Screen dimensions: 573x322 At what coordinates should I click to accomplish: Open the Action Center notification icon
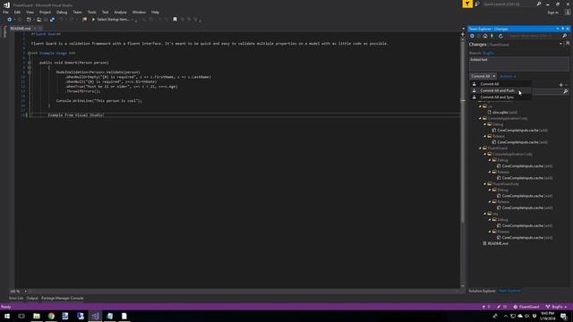[564, 316]
